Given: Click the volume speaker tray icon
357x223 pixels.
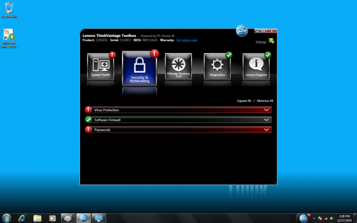Looking at the screenshot, I should pos(332,218).
